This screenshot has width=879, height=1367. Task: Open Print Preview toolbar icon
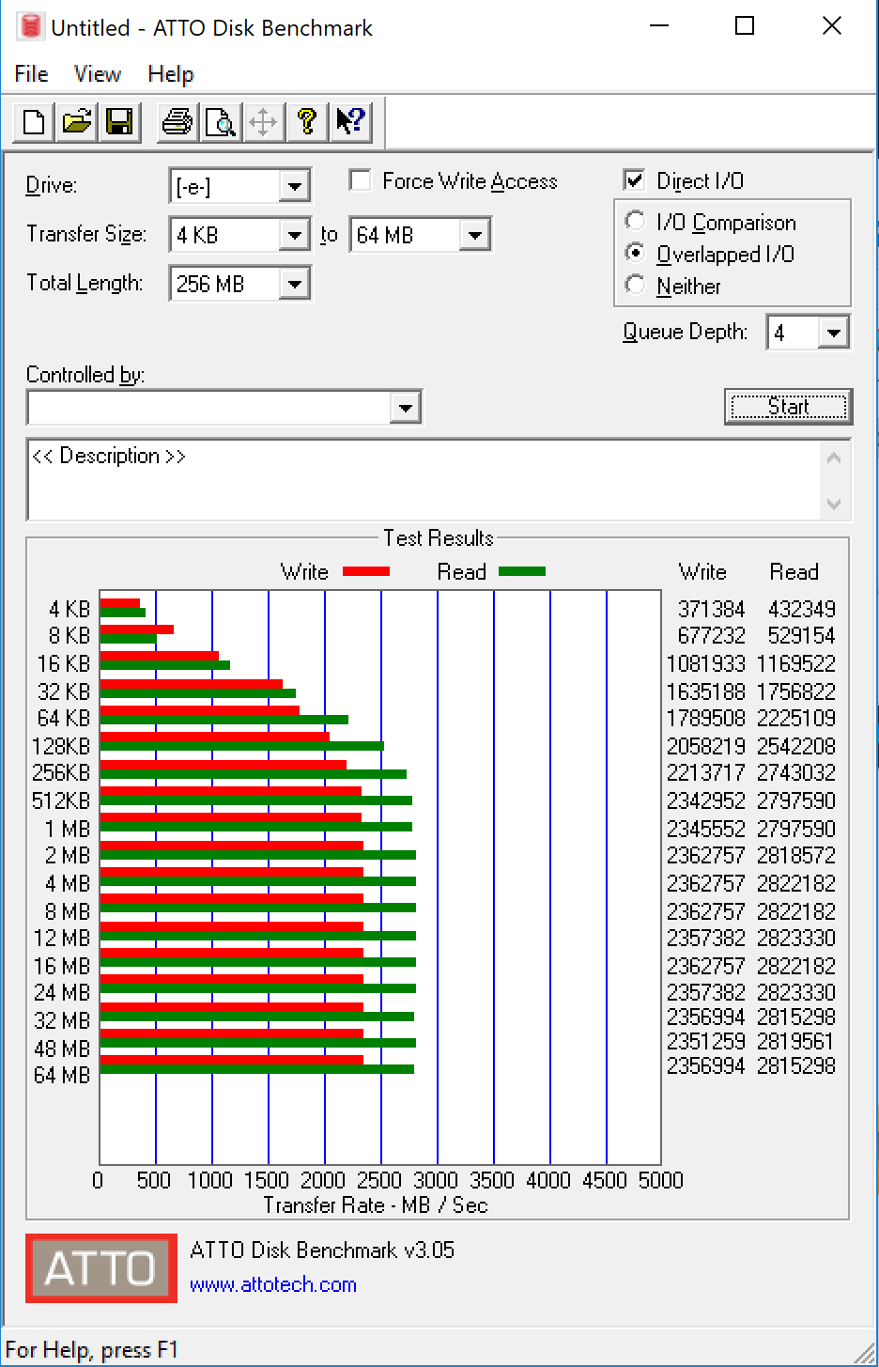point(221,122)
